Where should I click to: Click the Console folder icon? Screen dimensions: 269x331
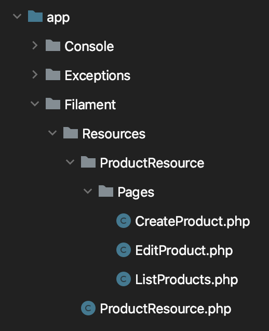point(53,45)
